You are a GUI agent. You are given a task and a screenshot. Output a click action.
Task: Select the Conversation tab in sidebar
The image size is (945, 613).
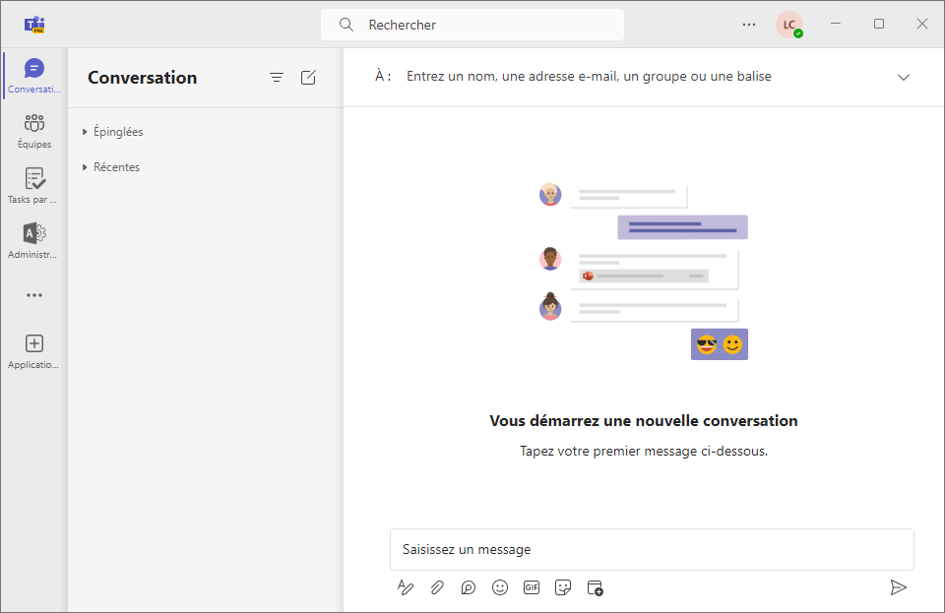(34, 76)
